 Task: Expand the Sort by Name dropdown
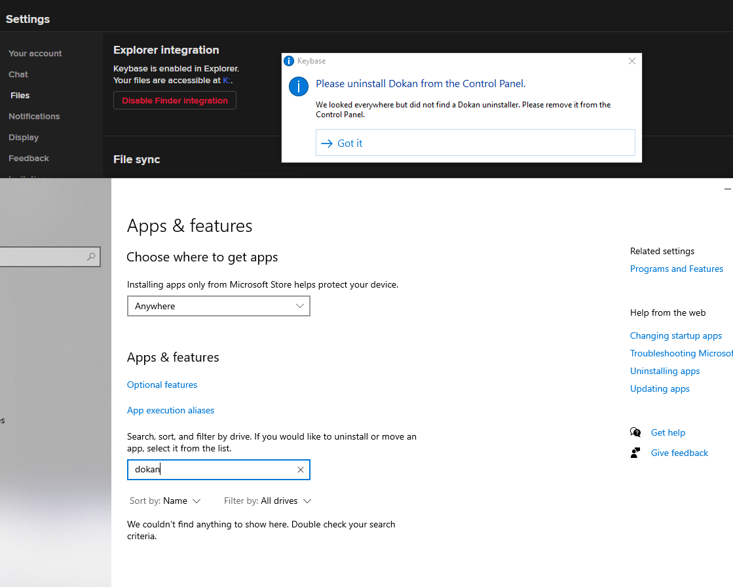pos(165,501)
